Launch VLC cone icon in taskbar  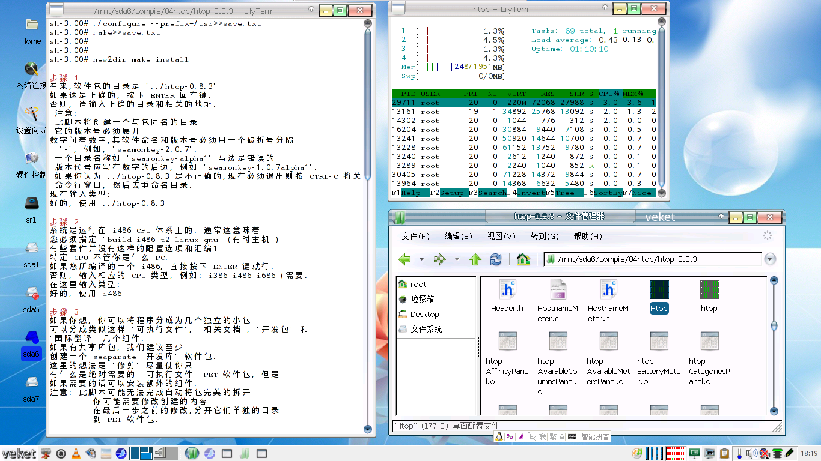click(x=76, y=453)
